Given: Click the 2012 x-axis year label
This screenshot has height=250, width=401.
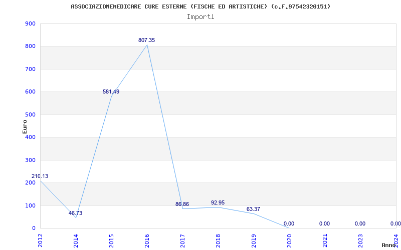Looking at the screenshot, I should click(41, 240).
